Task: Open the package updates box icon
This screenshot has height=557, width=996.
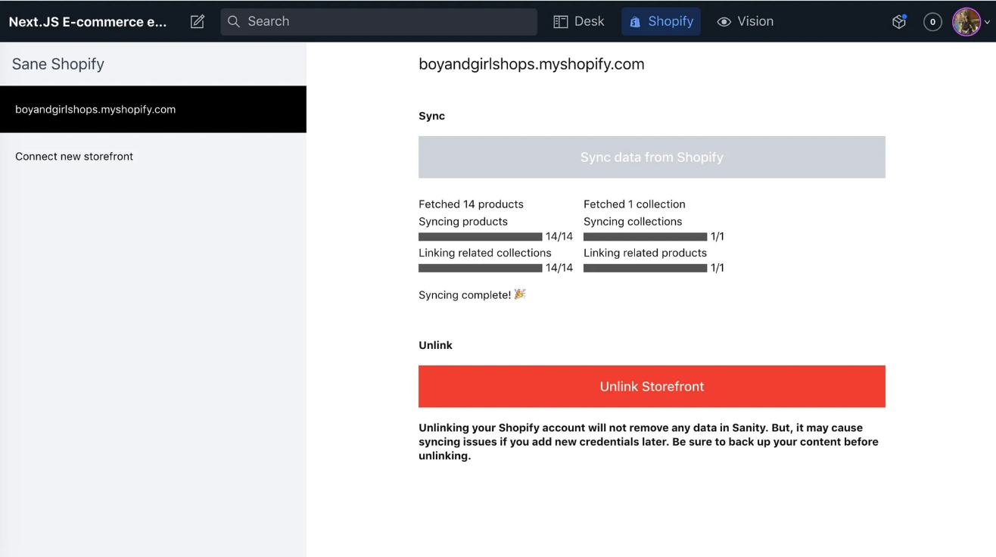Action: tap(899, 22)
